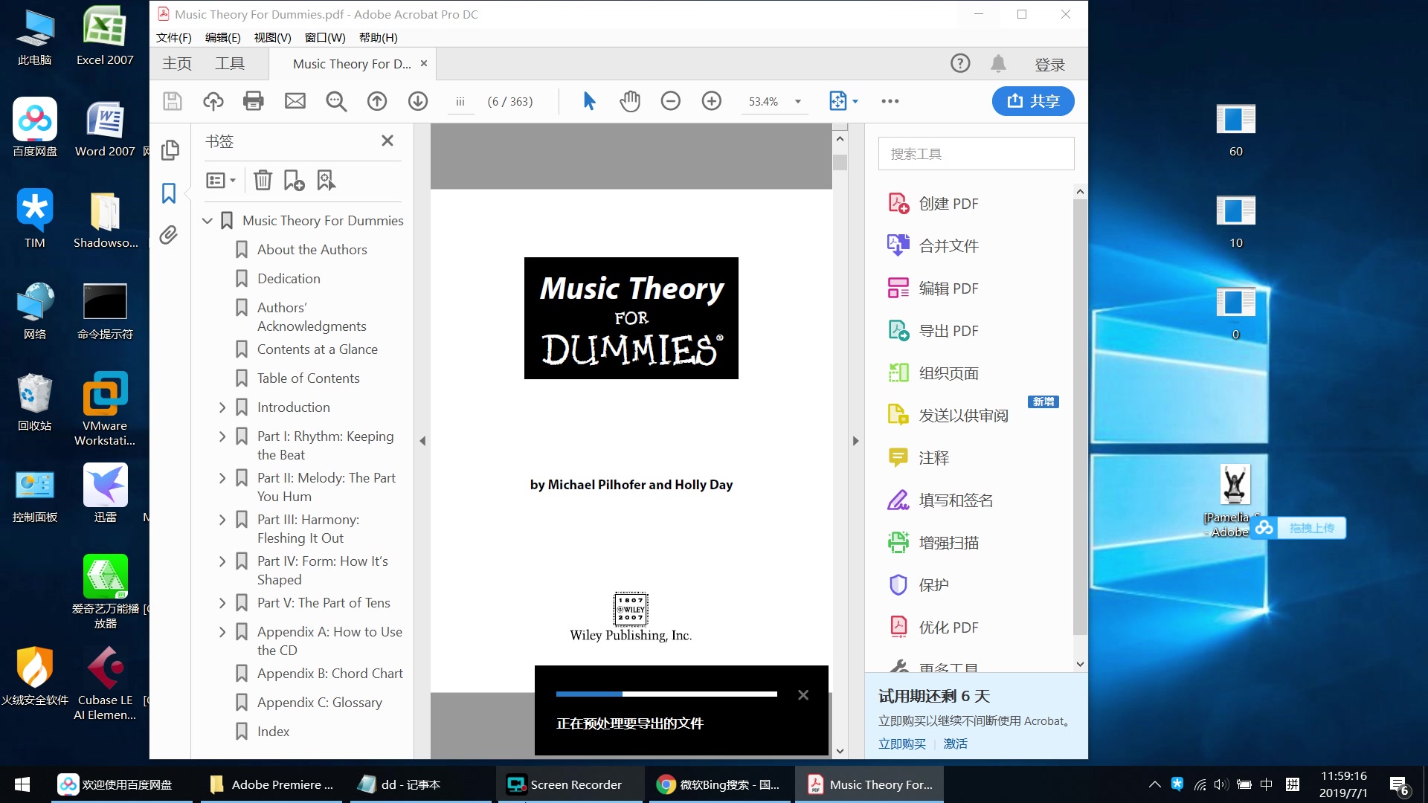Image resolution: width=1428 pixels, height=803 pixels.
Task: Switch to the 主页 tab
Action: click(177, 64)
